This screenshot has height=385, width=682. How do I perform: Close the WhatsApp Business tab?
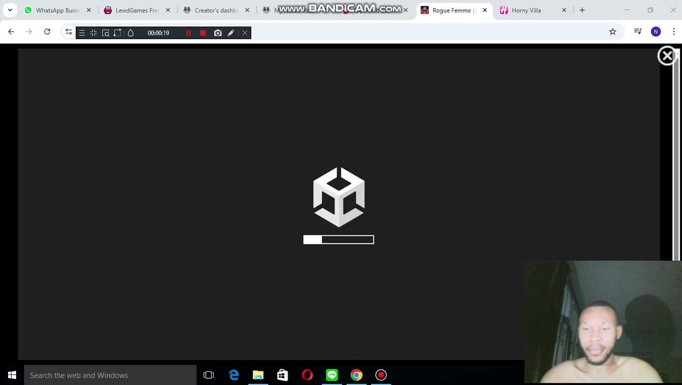(89, 10)
